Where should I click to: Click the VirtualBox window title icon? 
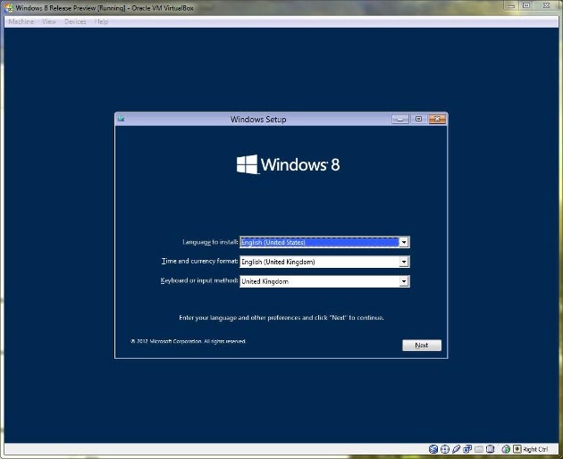pyautogui.click(x=8, y=7)
